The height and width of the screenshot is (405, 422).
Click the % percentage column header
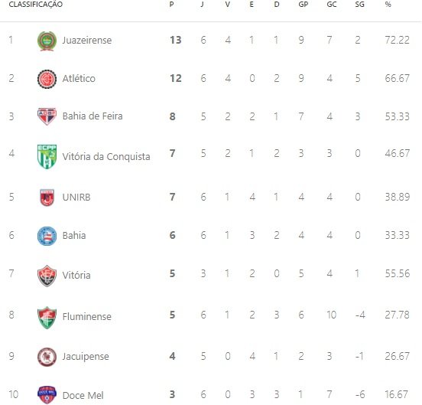click(x=388, y=5)
